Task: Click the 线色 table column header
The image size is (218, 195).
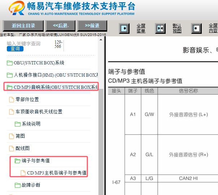Action: click(149, 91)
